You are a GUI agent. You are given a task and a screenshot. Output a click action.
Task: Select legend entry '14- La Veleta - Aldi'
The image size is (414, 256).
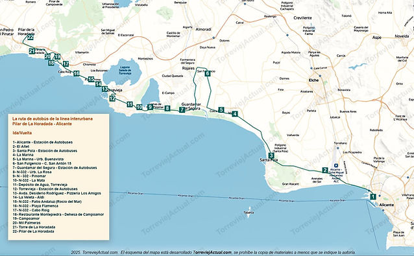[x=29, y=197]
